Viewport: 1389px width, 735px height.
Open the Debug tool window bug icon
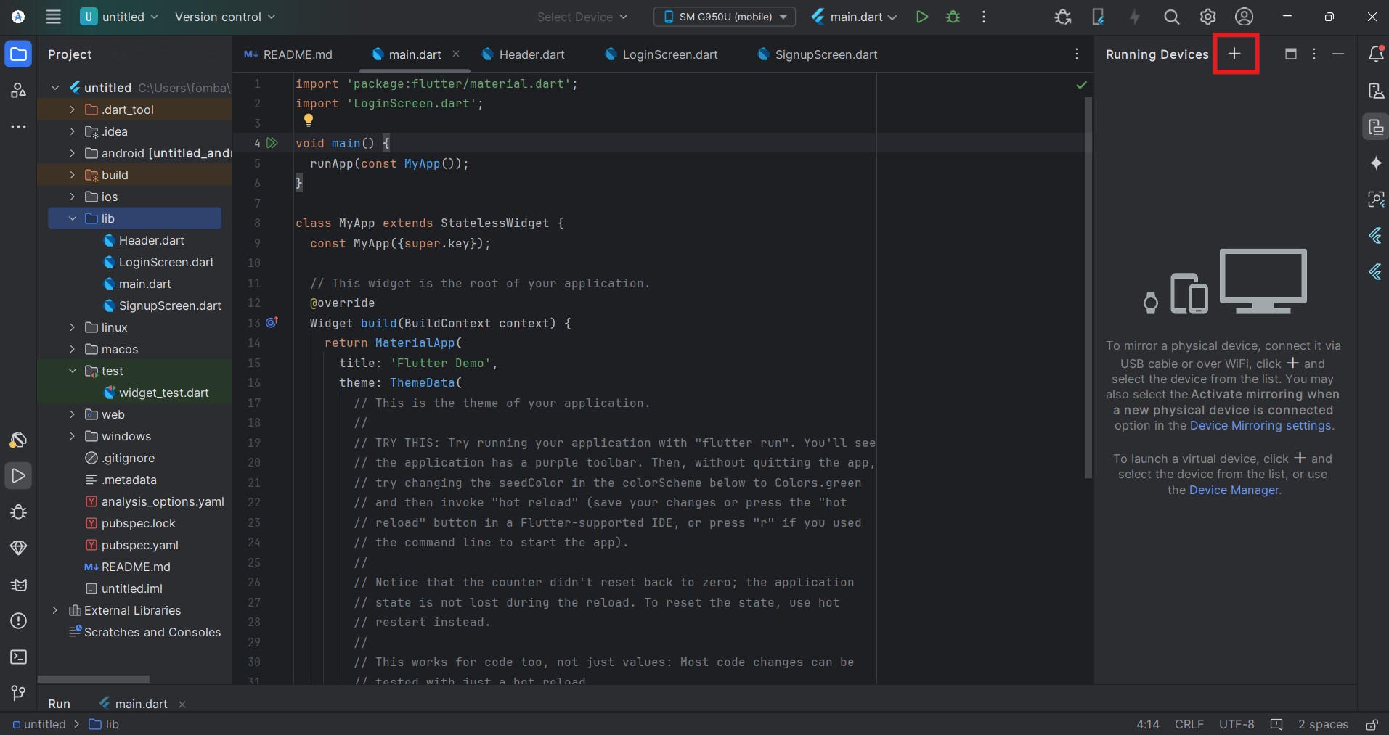(18, 512)
